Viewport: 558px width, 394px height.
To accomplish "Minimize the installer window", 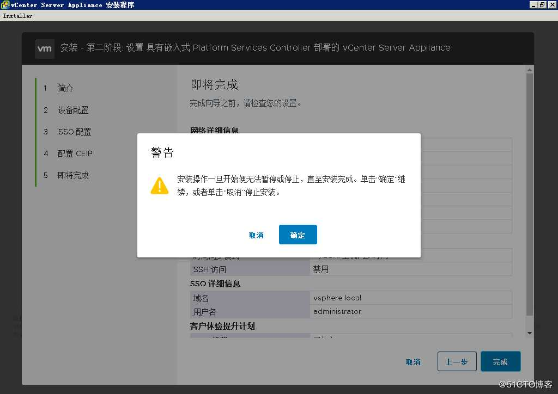I will point(533,4).
